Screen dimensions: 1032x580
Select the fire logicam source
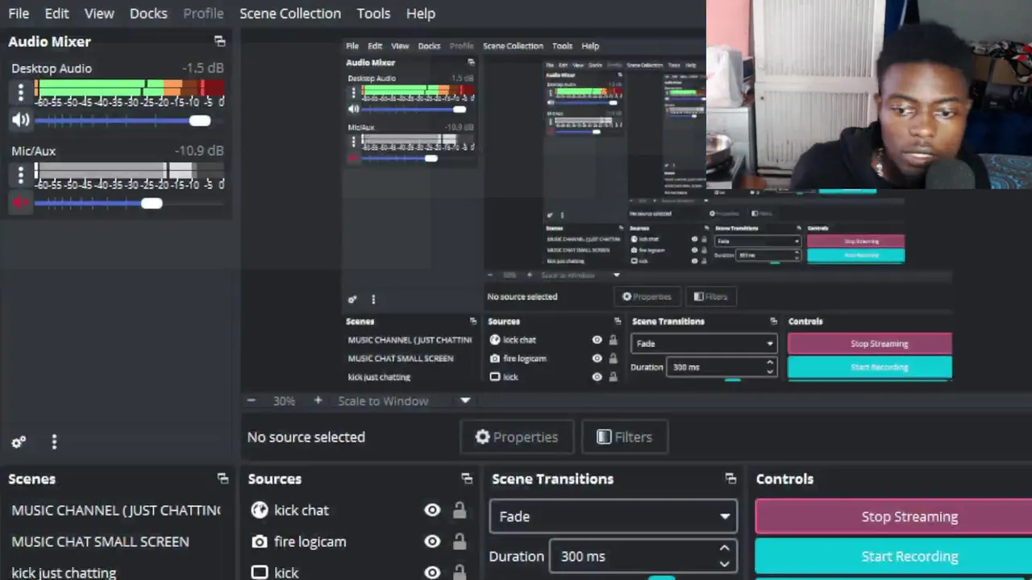pyautogui.click(x=310, y=541)
